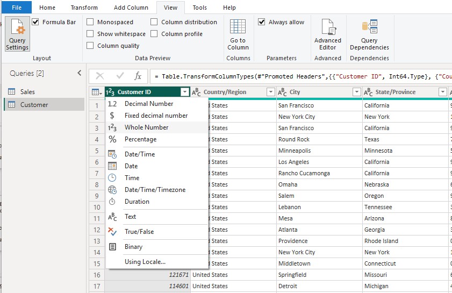
Task: Choose the Time clock icon
Action: 112,178
